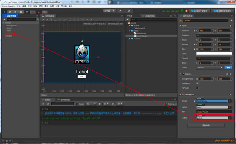Open the Color white swatch picker

(214, 54)
